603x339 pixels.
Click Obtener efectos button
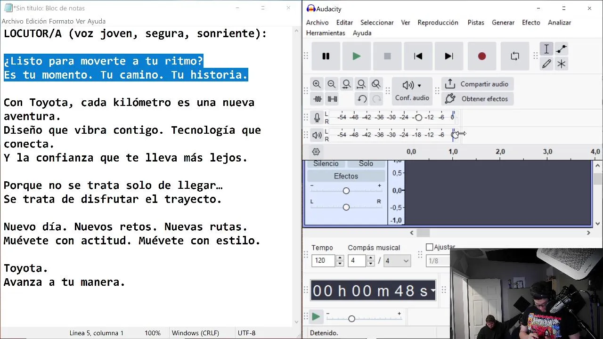point(477,99)
